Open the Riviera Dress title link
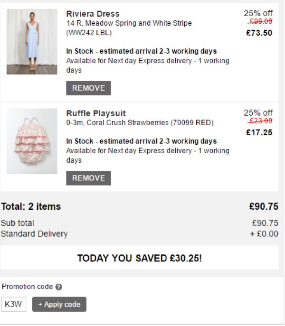This screenshot has width=285, height=326. click(x=93, y=14)
